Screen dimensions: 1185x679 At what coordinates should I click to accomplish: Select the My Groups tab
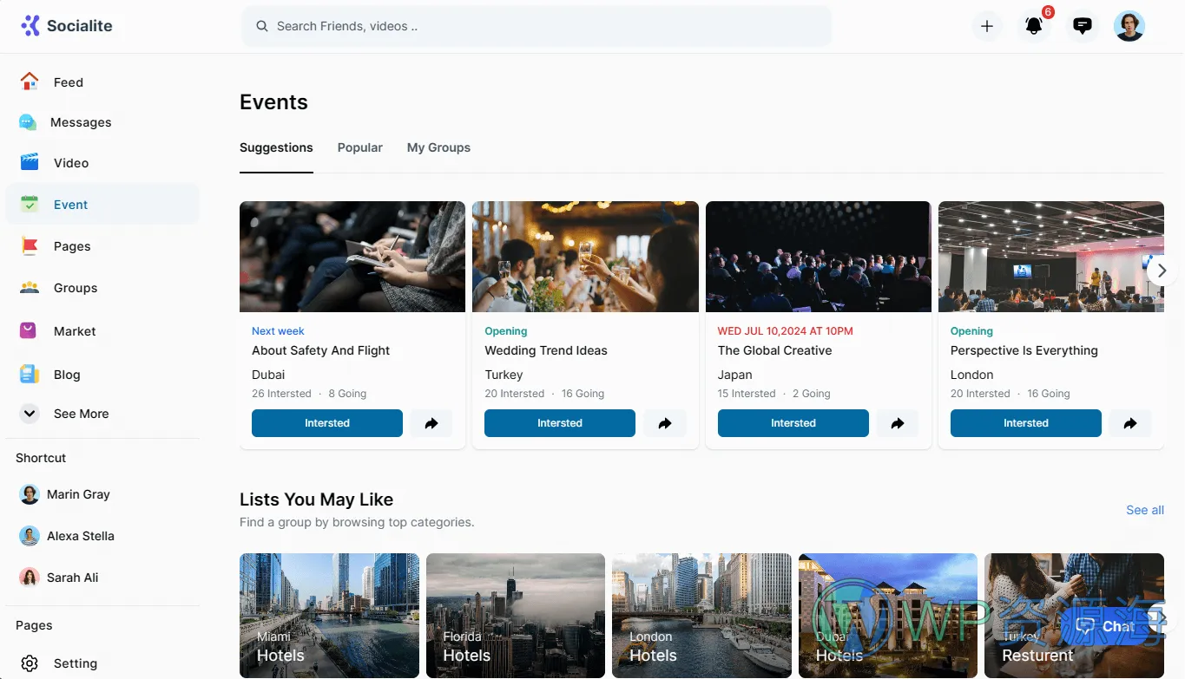click(x=438, y=147)
